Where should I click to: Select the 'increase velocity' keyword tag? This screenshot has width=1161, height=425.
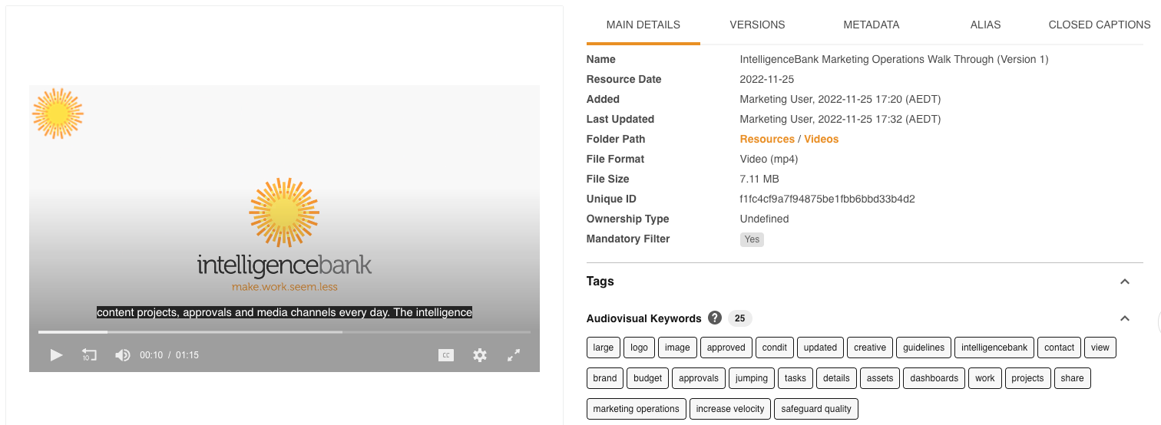click(x=730, y=409)
